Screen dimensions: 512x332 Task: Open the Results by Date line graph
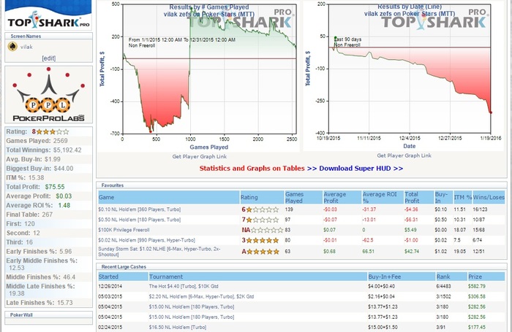(404, 76)
